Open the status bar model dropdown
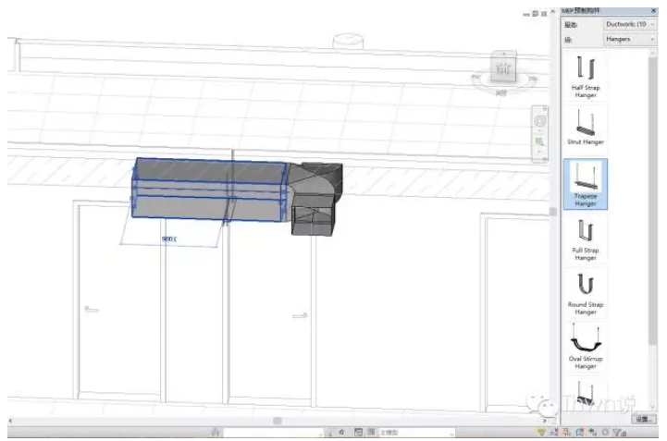This screenshot has height=441, width=667. click(415, 433)
